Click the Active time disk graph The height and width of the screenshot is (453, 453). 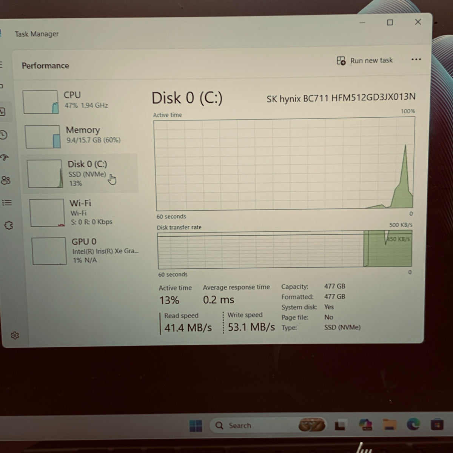pyautogui.click(x=285, y=163)
